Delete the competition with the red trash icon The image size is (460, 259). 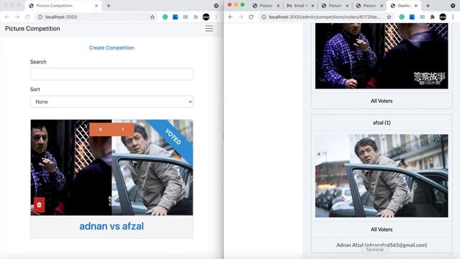[x=40, y=204]
